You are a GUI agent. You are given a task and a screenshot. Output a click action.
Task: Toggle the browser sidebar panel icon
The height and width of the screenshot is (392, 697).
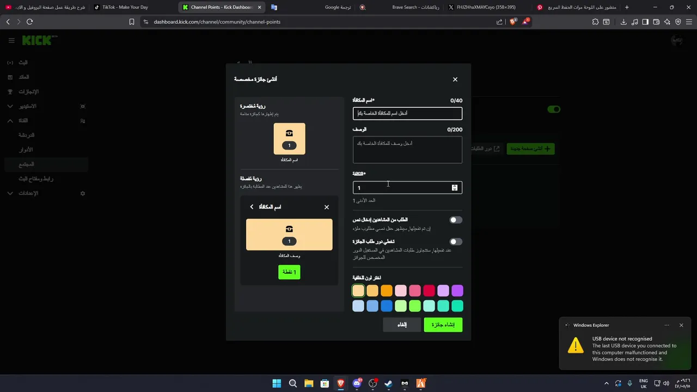pos(645,22)
